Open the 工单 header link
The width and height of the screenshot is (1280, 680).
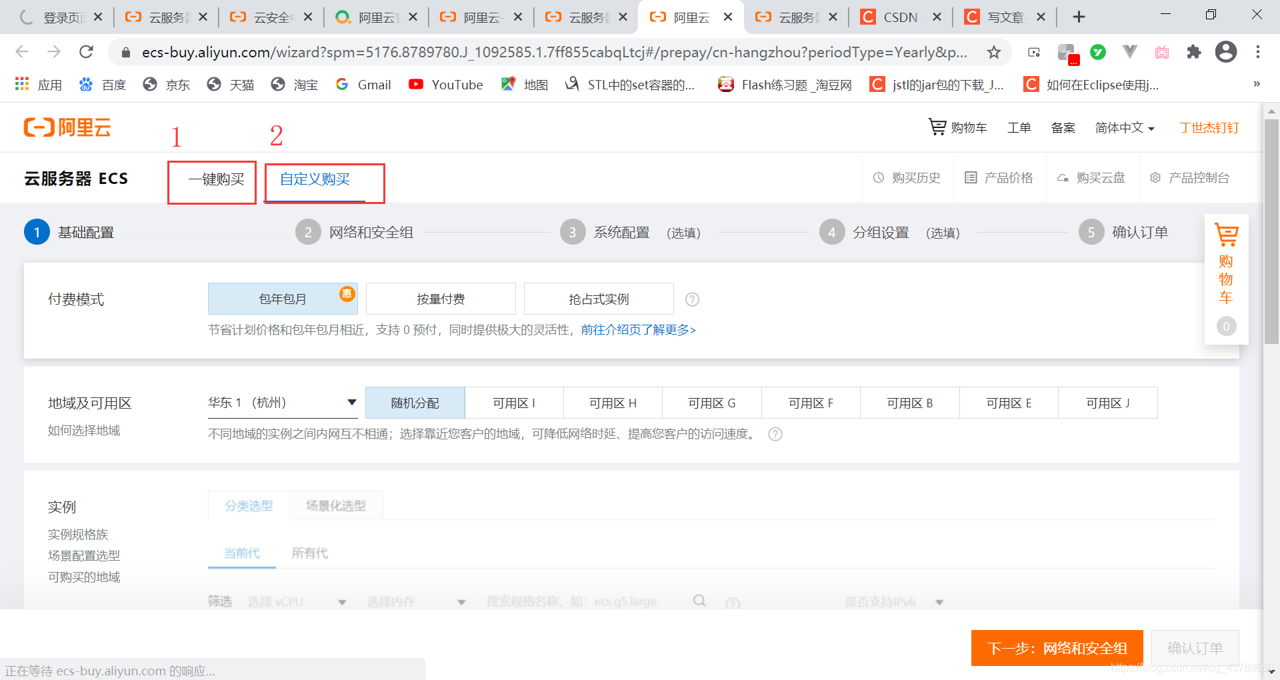coord(1019,127)
